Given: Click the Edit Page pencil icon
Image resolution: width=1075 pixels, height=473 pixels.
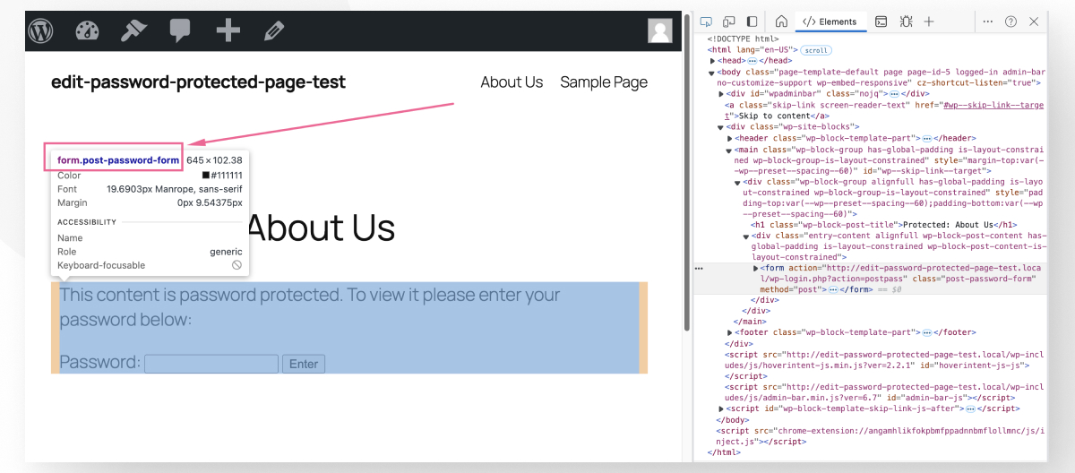Looking at the screenshot, I should tap(274, 31).
